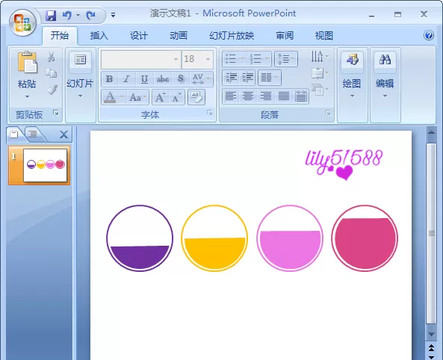Screen dimensions: 443x360
Task: Switch to the outline pane tab
Action: (x=34, y=134)
